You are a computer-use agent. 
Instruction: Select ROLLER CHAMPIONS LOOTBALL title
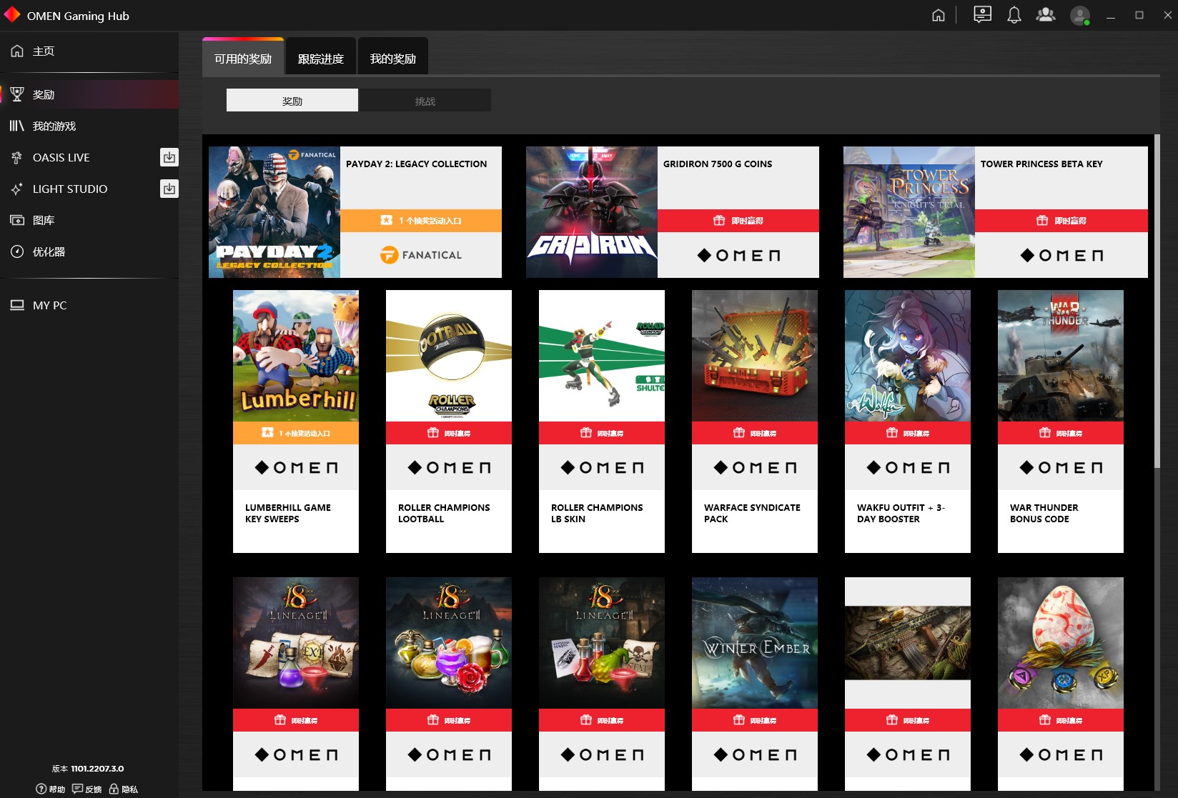444,513
